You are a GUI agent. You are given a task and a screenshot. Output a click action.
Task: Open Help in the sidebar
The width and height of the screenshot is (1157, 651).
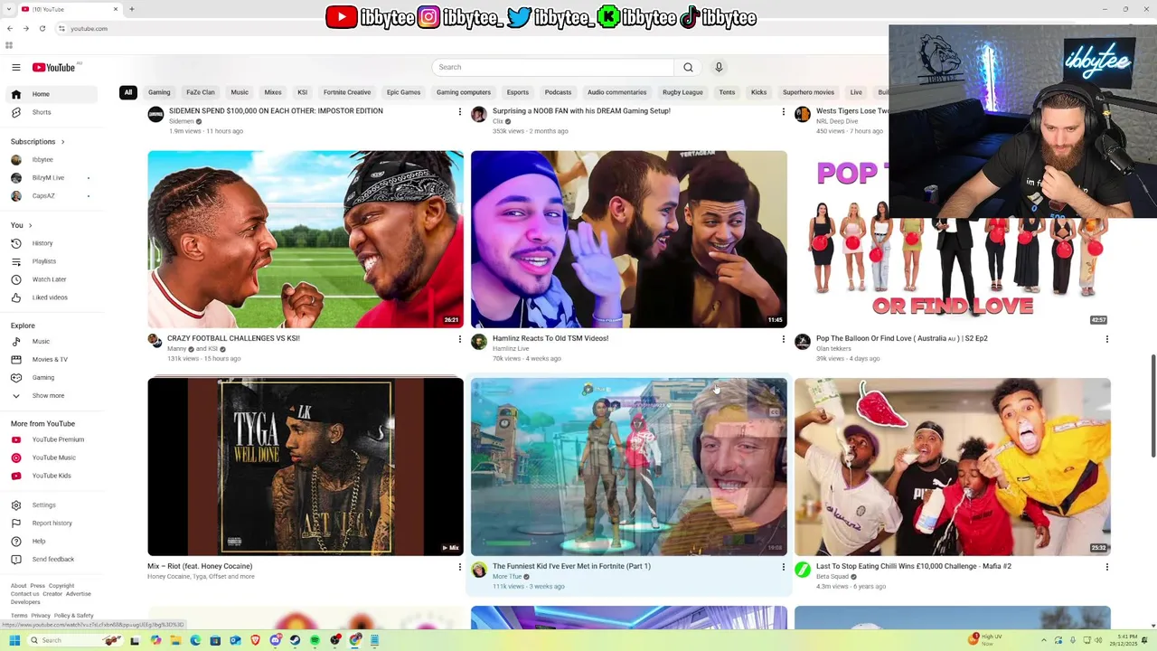coord(52,542)
